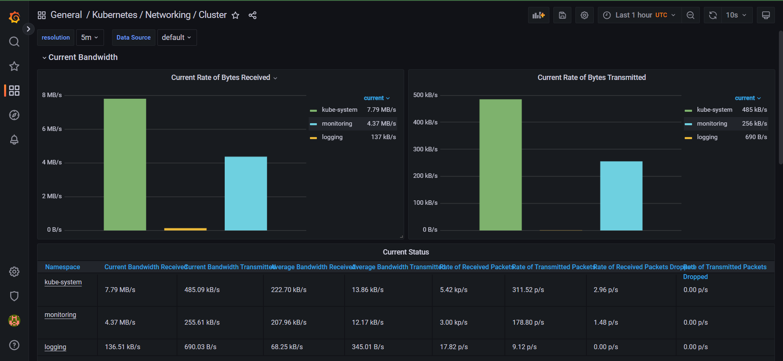The height and width of the screenshot is (361, 783).
Task: Save the dashboard with the disk icon
Action: tap(562, 15)
